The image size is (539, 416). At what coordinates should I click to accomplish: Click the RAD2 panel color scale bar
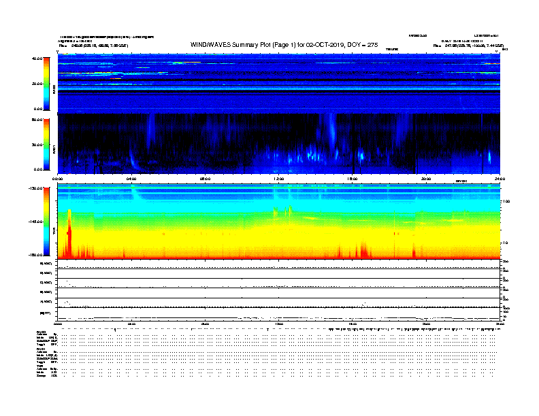pos(46,84)
